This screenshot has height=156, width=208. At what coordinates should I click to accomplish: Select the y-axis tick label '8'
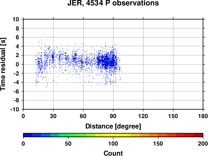pyautogui.click(x=17, y=28)
